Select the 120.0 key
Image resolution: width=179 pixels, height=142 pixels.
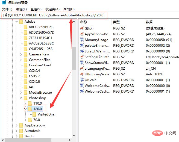pyautogui.click(x=37, y=109)
